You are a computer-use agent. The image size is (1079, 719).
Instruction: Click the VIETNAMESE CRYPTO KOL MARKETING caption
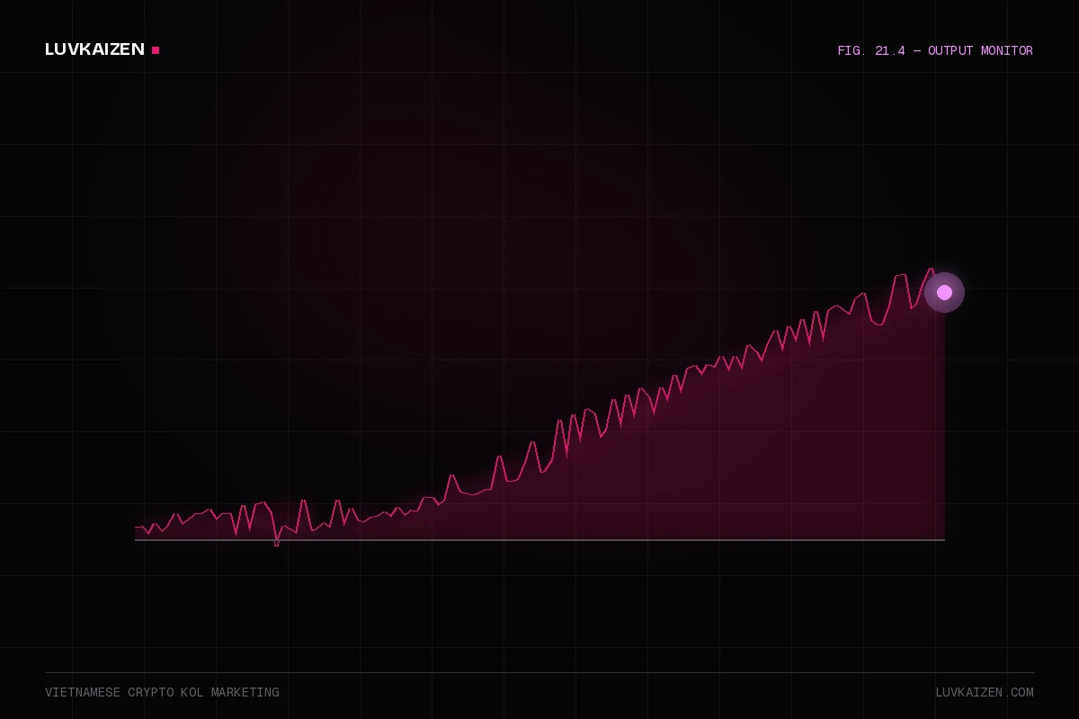pyautogui.click(x=162, y=693)
